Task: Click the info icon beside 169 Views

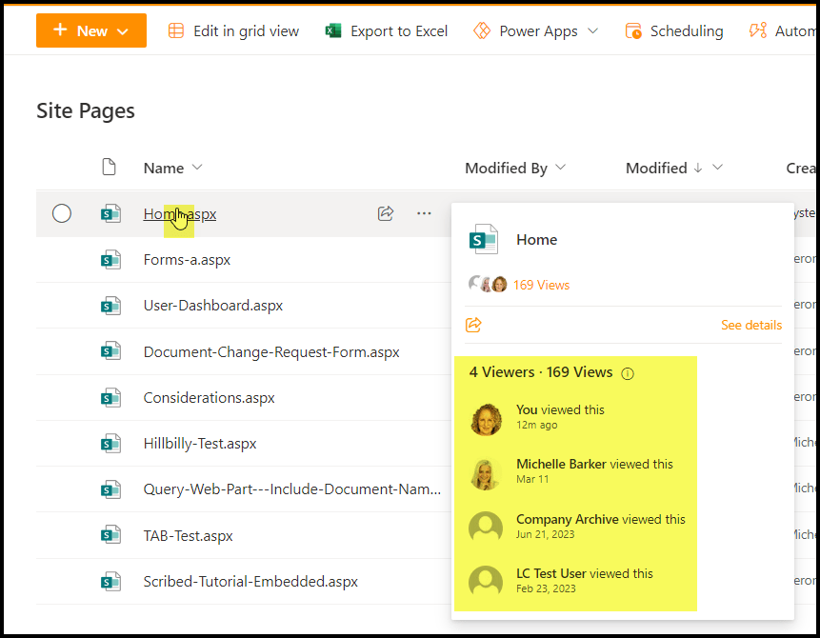Action: coord(628,373)
